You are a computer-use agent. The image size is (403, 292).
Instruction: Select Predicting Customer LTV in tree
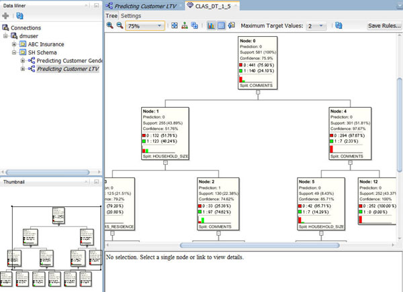68,69
